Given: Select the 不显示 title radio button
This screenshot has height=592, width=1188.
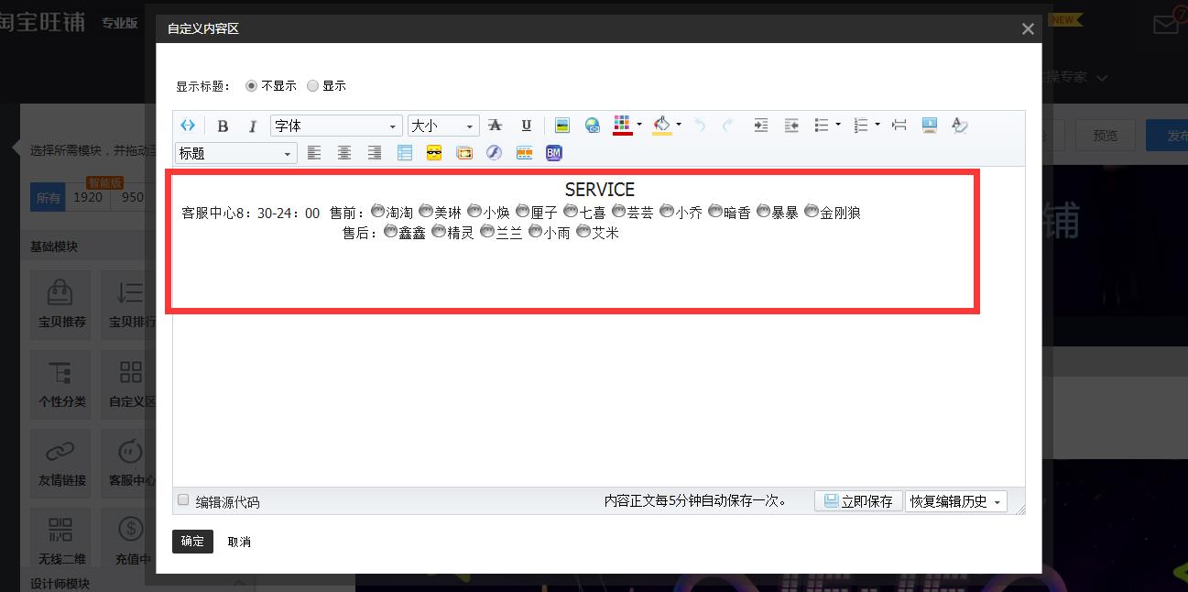Looking at the screenshot, I should (x=252, y=86).
